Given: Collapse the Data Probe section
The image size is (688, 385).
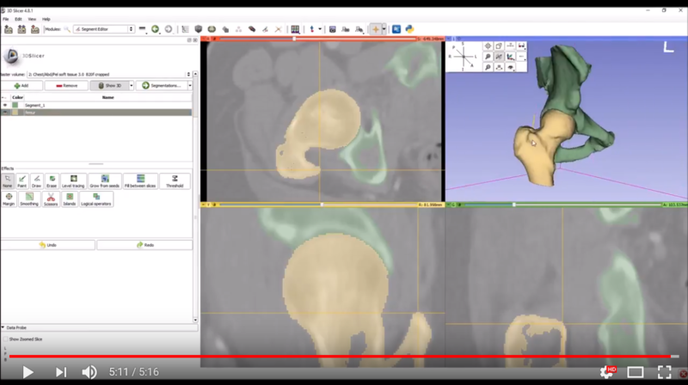Looking at the screenshot, I should coord(17,327).
